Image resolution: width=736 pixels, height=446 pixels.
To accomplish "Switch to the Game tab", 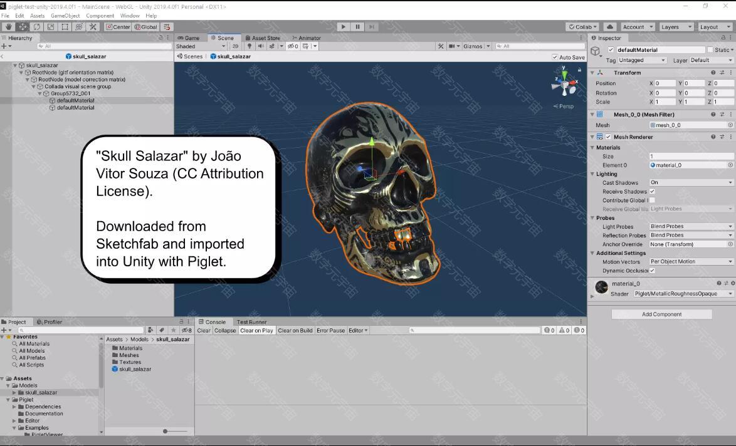I will (x=189, y=38).
